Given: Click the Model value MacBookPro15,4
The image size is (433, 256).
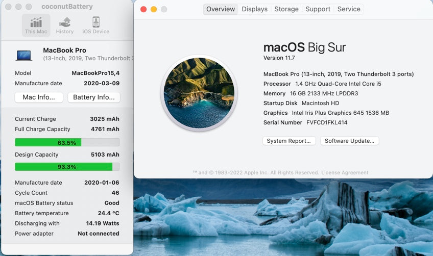Looking at the screenshot, I should coord(95,73).
